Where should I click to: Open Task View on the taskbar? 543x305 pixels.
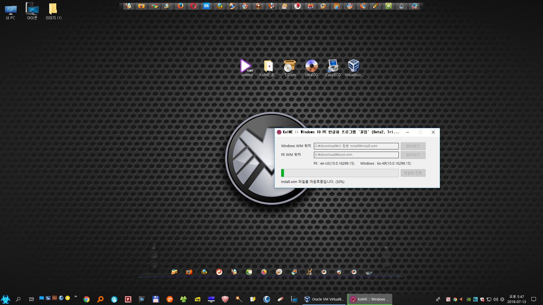(31, 299)
